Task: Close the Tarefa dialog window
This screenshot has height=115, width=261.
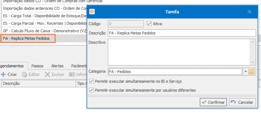Action: [x=249, y=12]
